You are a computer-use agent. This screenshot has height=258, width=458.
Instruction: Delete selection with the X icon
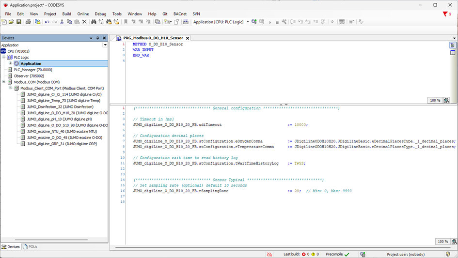click(x=84, y=22)
